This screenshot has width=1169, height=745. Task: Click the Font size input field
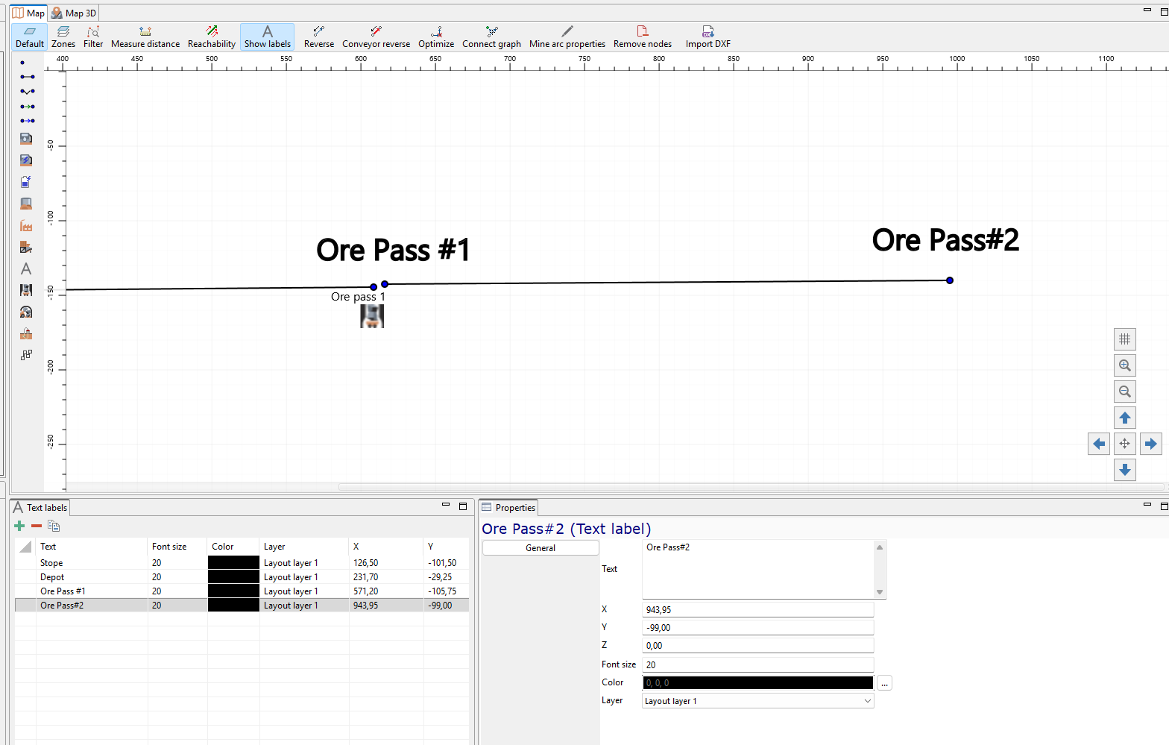[x=757, y=665]
